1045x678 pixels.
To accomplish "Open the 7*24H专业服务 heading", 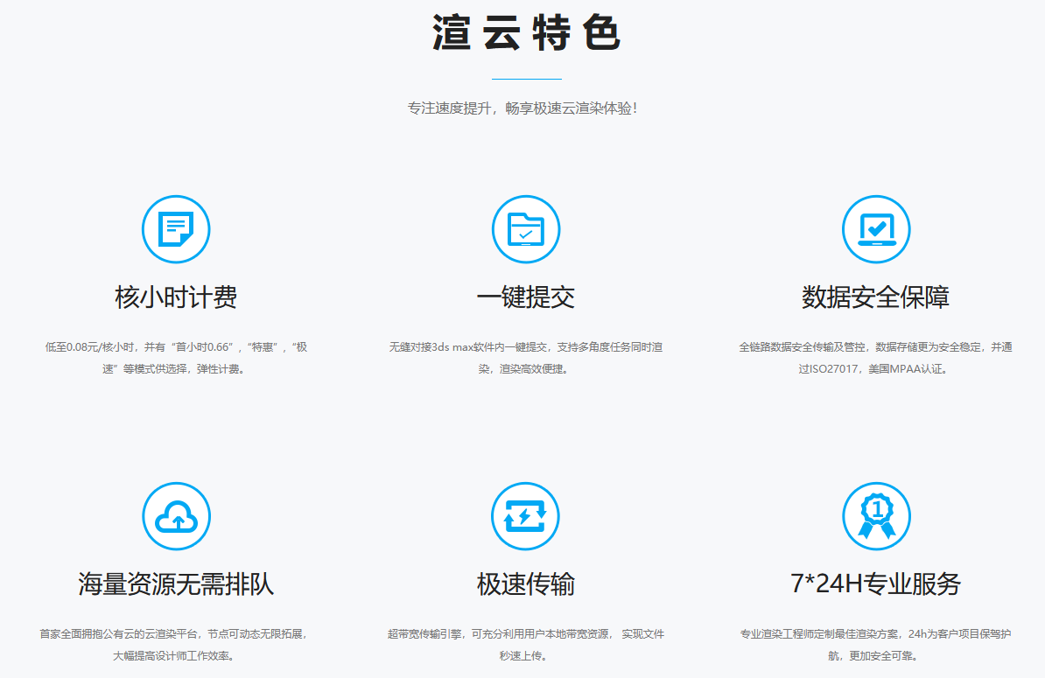I will coord(876,584).
